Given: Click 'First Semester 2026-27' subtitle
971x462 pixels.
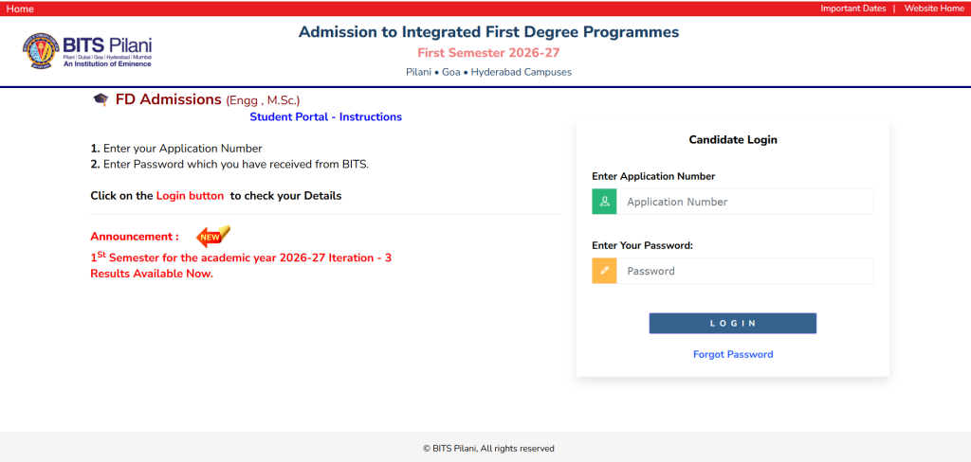Looking at the screenshot, I should point(488,53).
